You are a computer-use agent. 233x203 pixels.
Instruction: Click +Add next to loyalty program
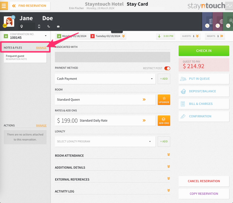click(x=164, y=141)
